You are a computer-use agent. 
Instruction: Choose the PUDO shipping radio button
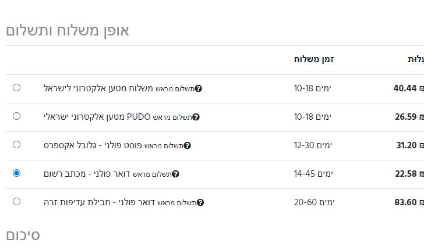coord(16,116)
